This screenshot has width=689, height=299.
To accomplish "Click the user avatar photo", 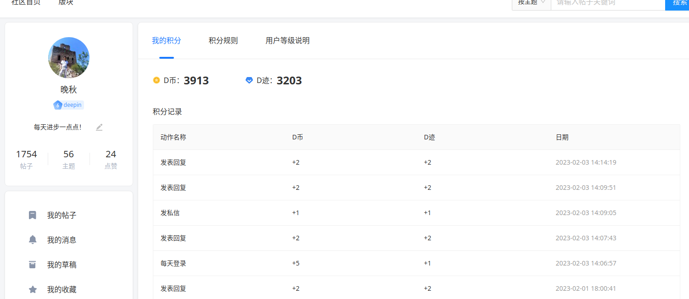I will (x=69, y=58).
